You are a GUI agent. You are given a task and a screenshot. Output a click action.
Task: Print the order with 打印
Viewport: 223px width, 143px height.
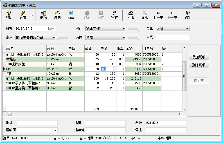[x=130, y=15]
